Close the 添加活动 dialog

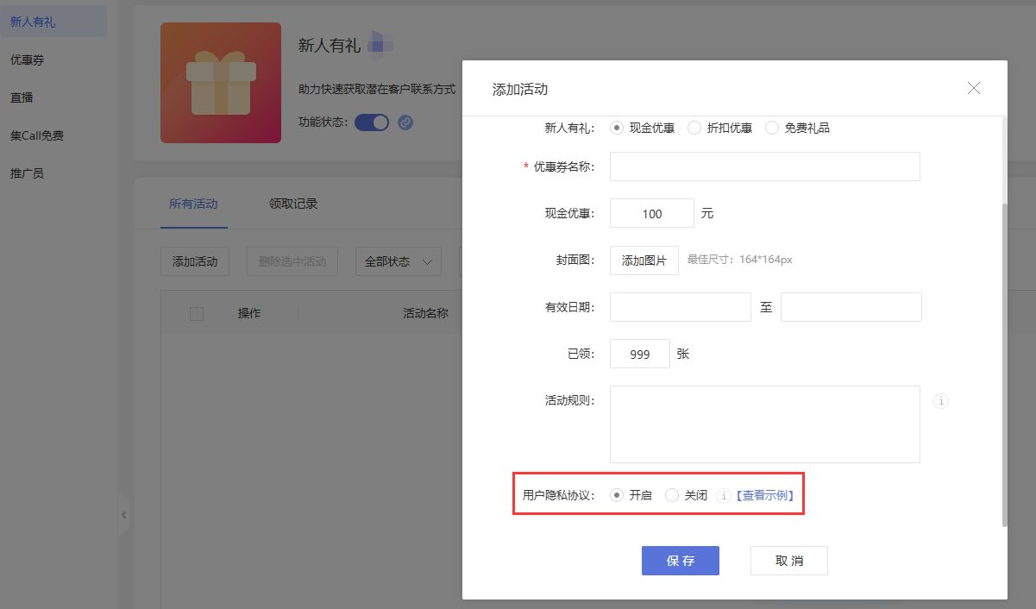974,88
